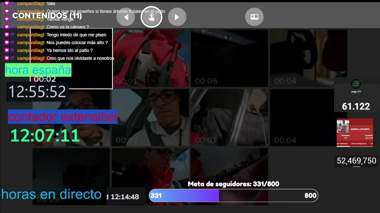Open the selected 00:02 clip with white border
Screen dimensions: 380x213
(71, 58)
